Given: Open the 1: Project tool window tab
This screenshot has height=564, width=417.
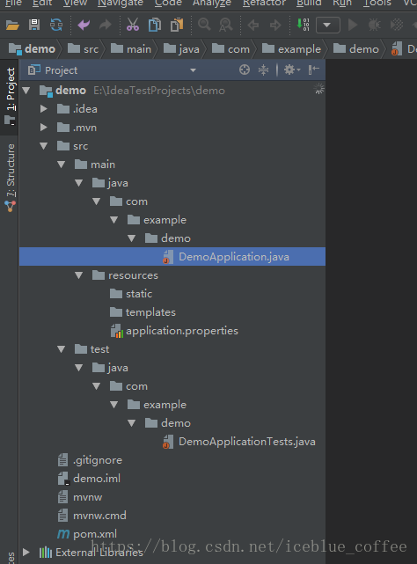Looking at the screenshot, I should pos(10,96).
